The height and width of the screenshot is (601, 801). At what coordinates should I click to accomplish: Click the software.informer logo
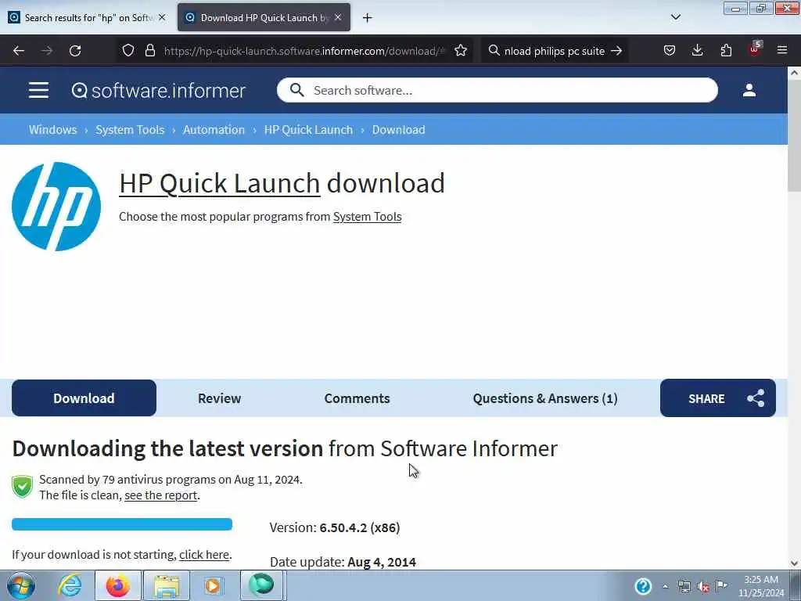click(158, 91)
